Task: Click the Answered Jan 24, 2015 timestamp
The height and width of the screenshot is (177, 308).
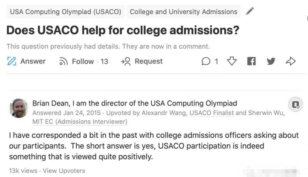Action: click(67, 113)
